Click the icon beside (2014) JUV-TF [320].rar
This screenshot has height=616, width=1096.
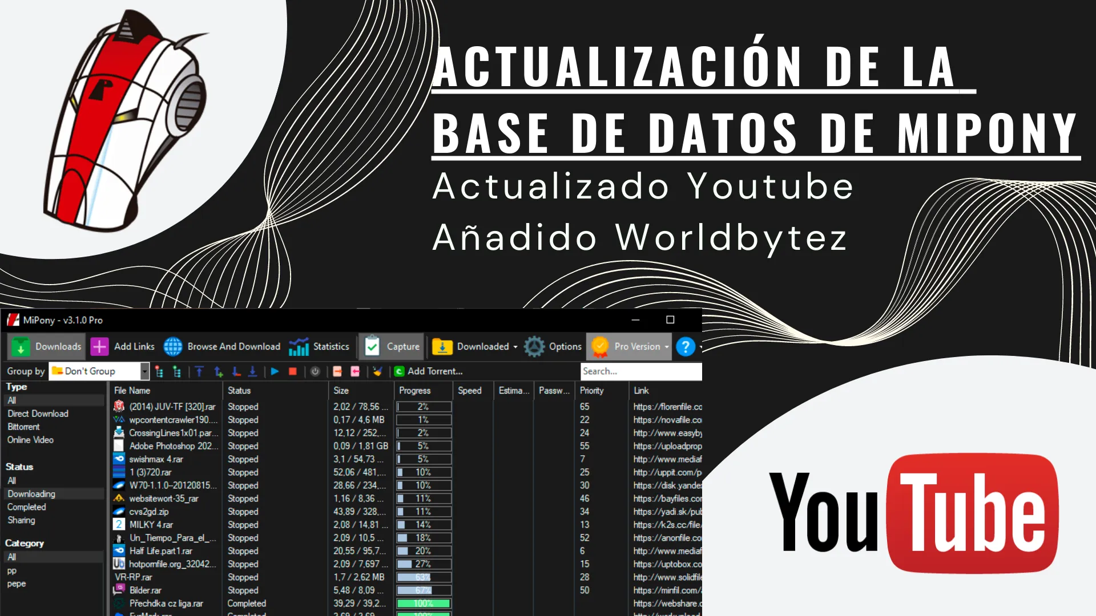coord(119,407)
